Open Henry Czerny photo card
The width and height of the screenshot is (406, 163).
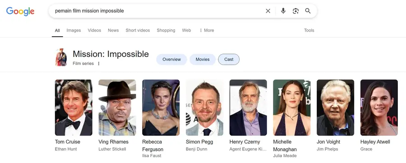click(x=248, y=107)
